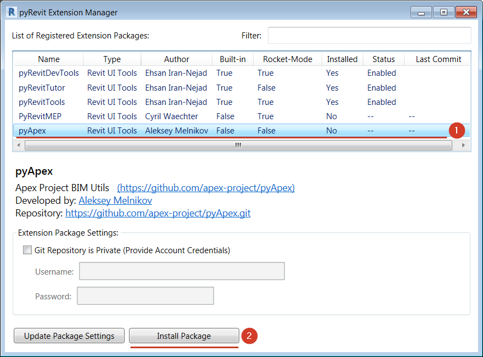Click the Username input field
The image size is (483, 357).
pos(182,271)
